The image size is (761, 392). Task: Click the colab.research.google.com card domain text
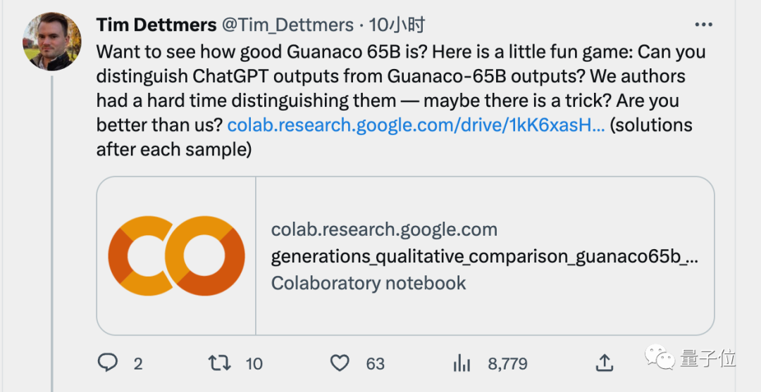(x=384, y=229)
